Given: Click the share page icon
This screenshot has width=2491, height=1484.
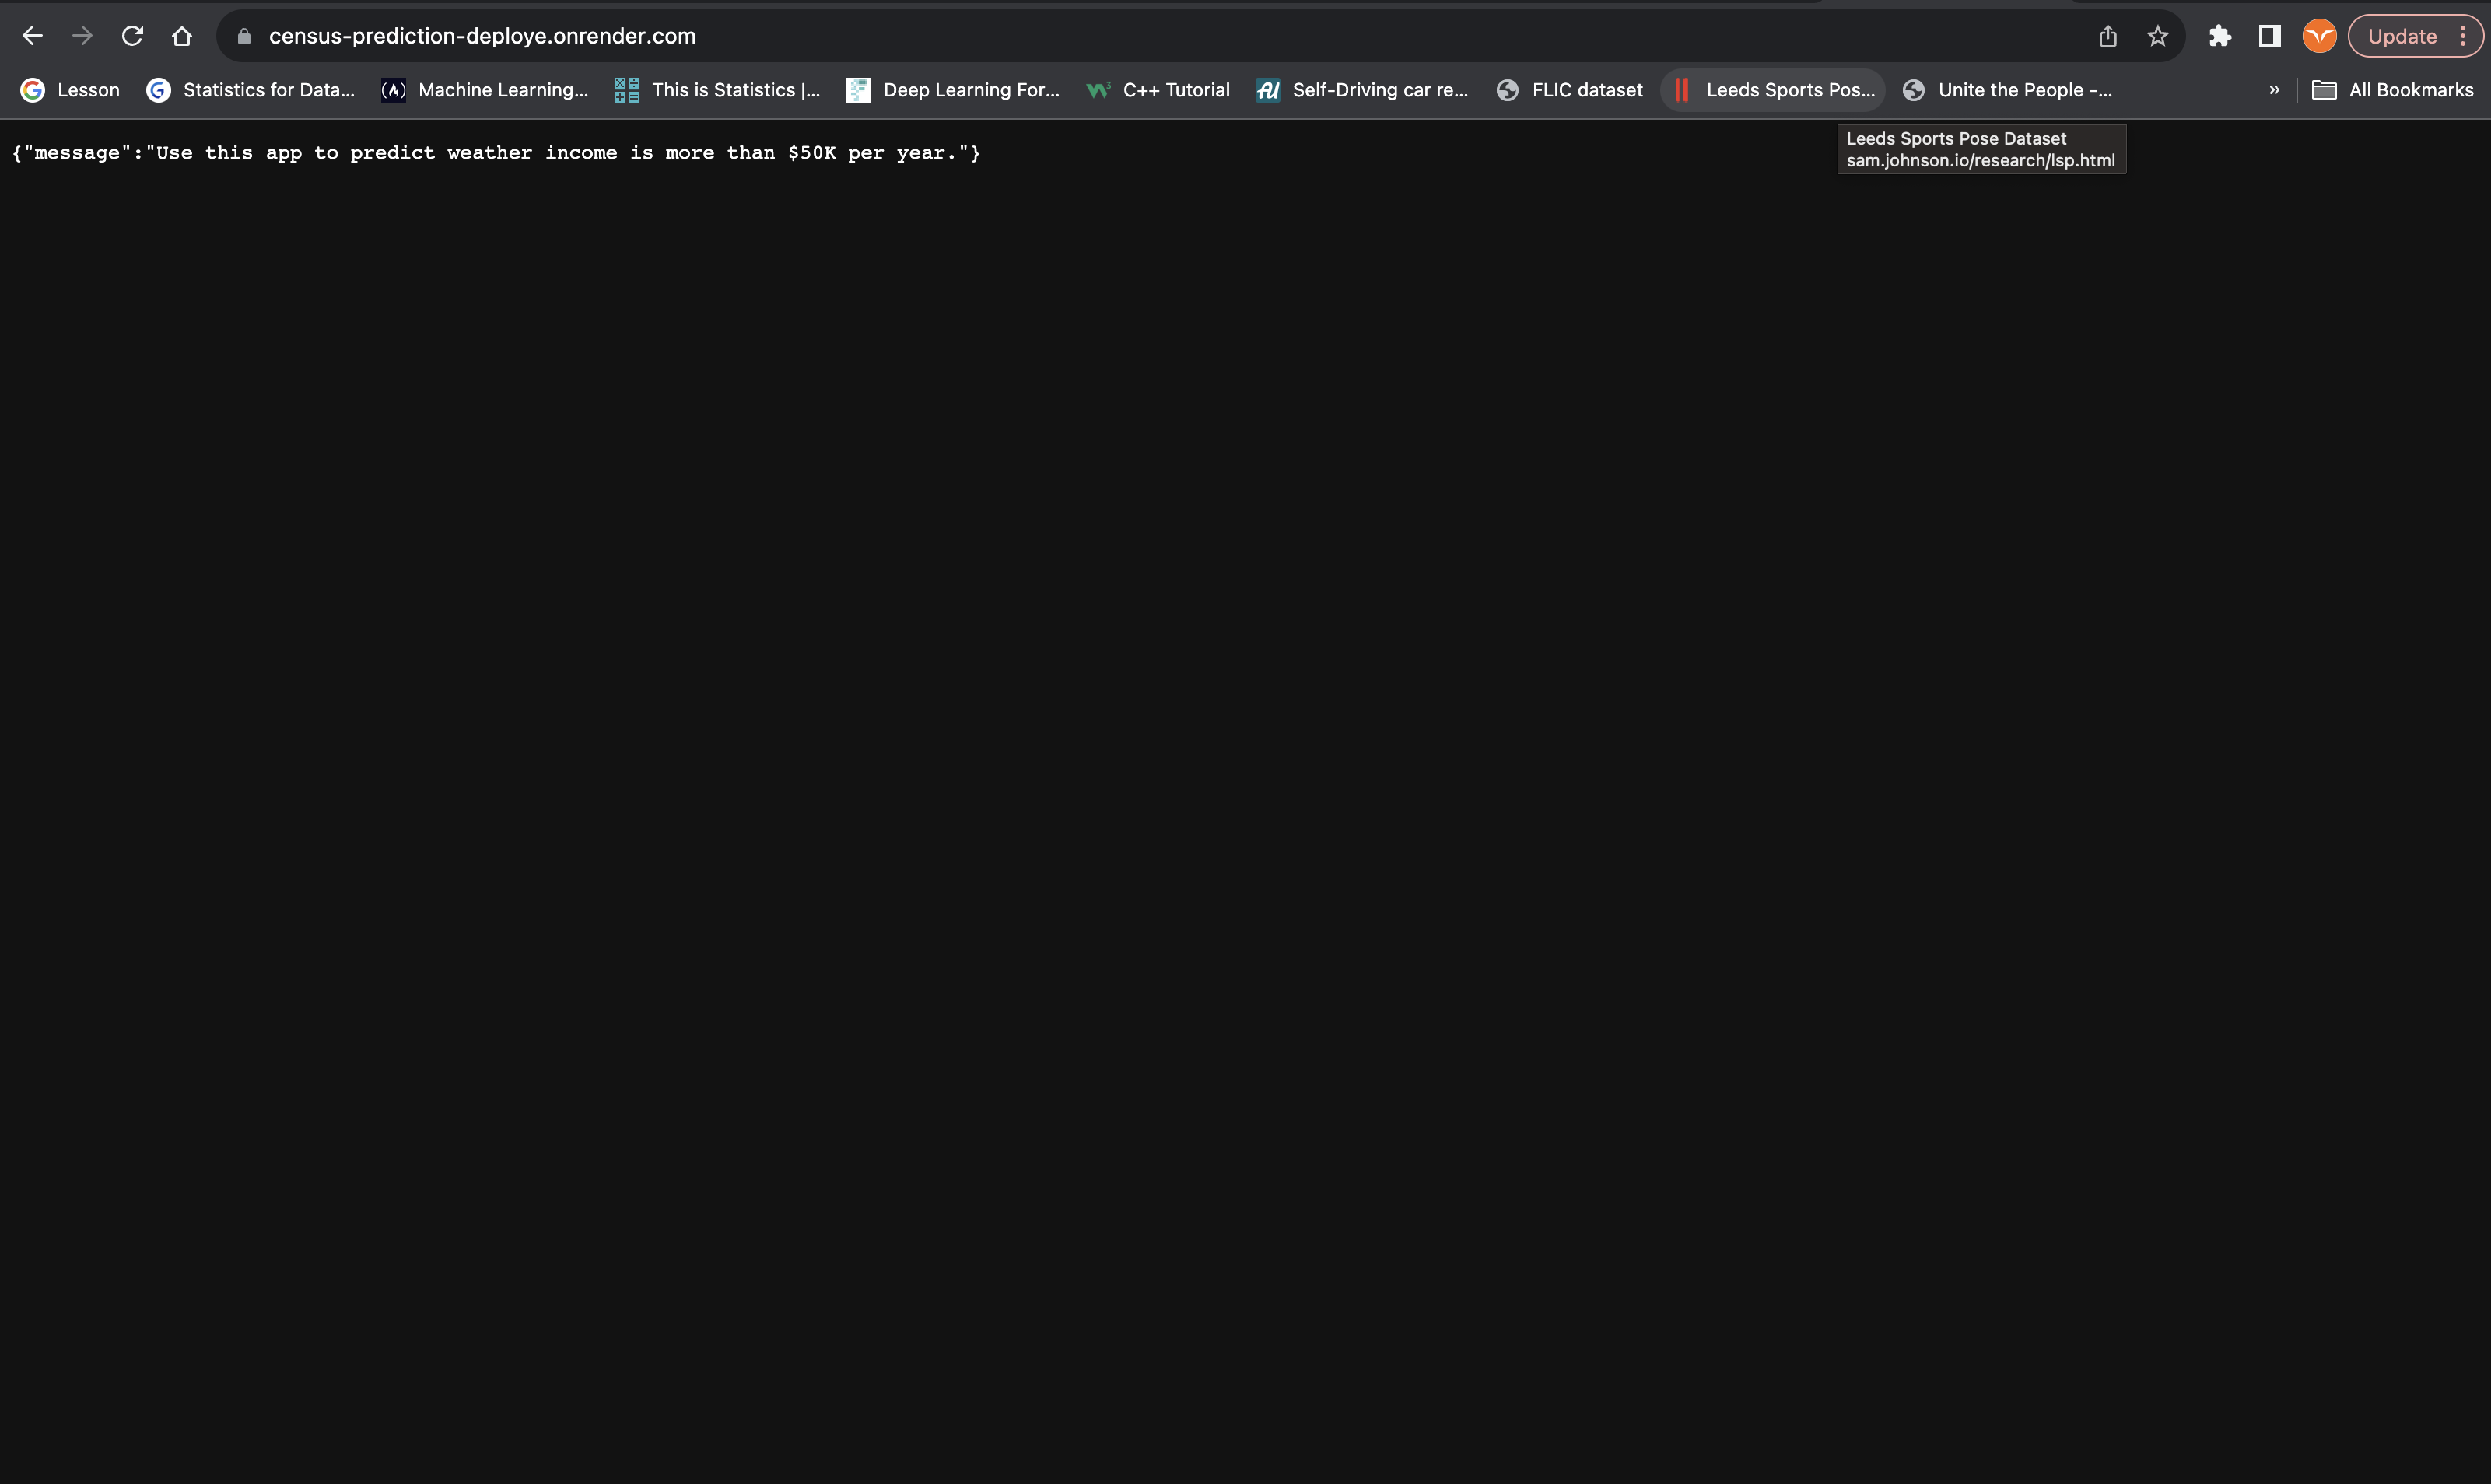Looking at the screenshot, I should pos(2107,36).
